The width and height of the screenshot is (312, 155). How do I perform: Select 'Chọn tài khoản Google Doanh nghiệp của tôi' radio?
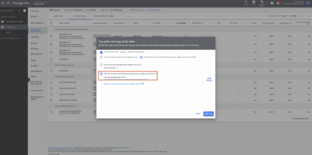pyautogui.click(x=101, y=65)
